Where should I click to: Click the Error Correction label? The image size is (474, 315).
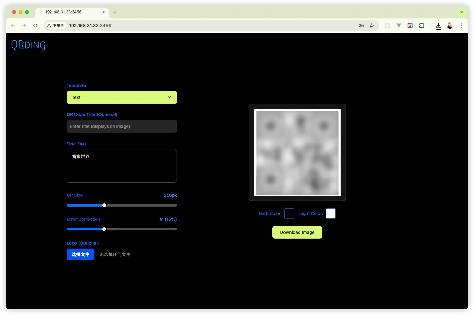click(x=83, y=219)
